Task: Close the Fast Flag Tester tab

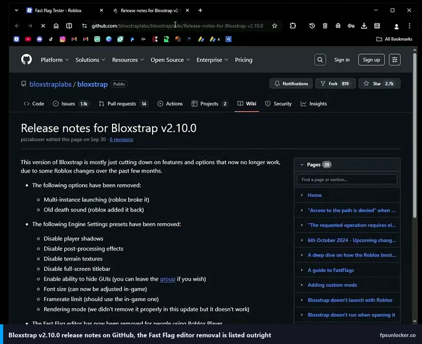Action: [102, 11]
